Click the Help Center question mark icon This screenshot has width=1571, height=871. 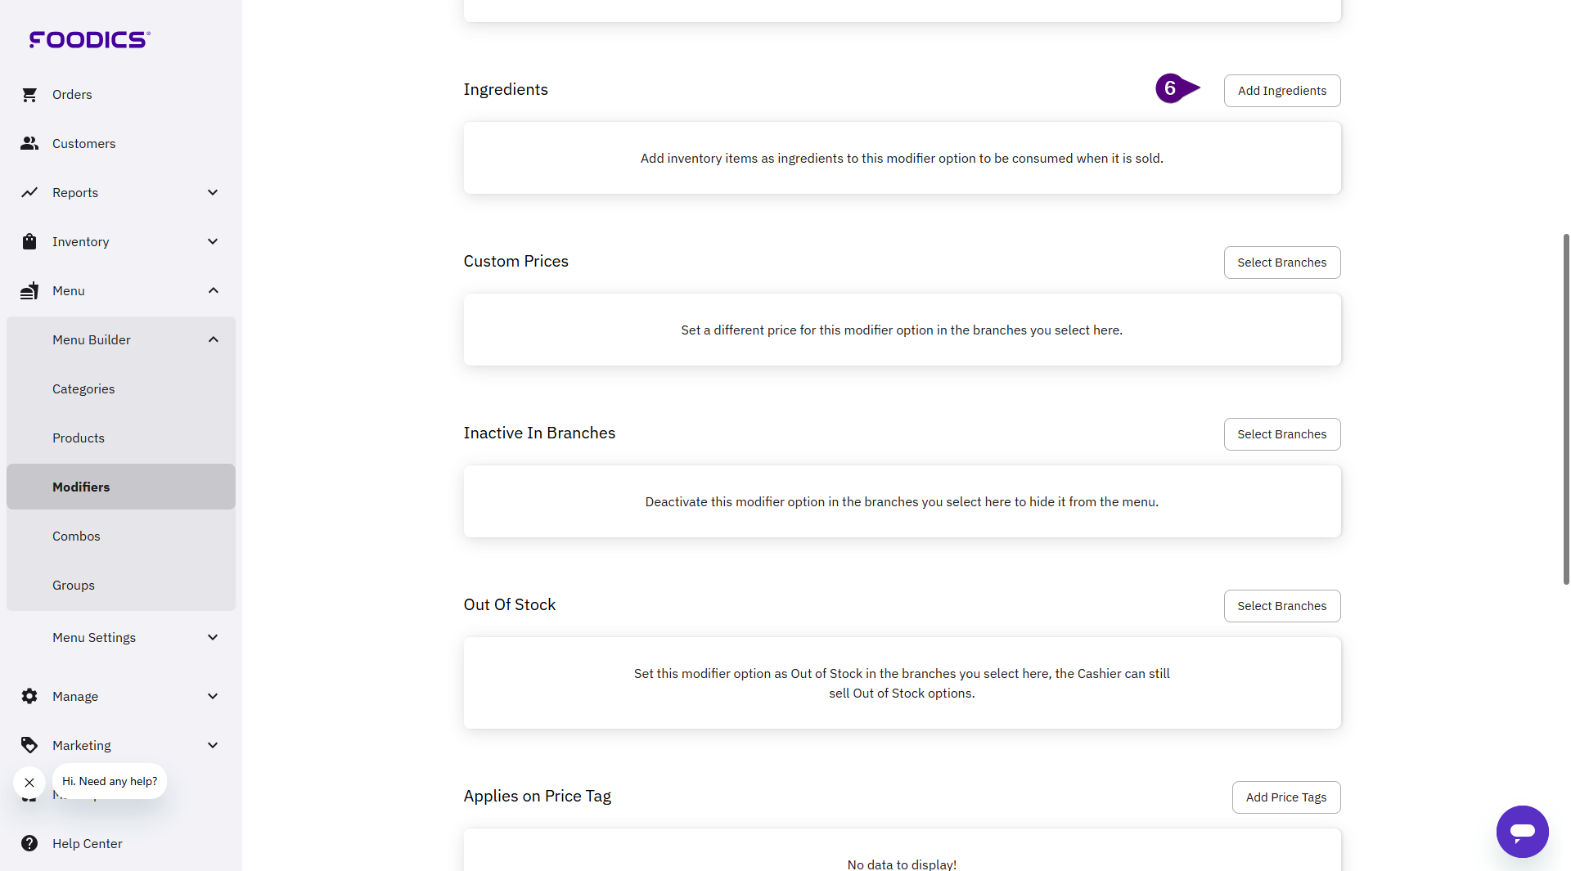click(29, 844)
